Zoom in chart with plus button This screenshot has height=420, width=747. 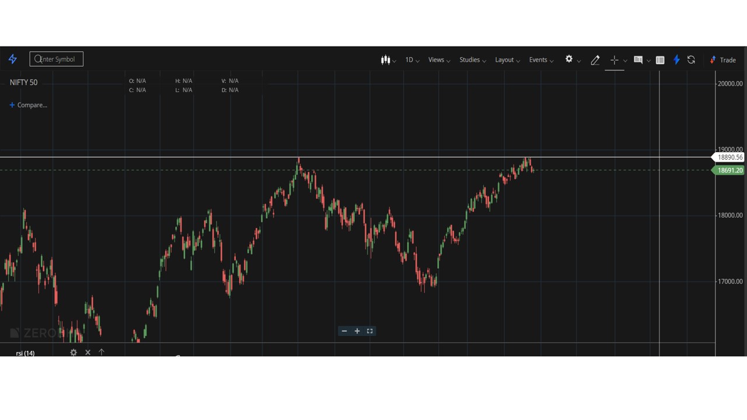click(x=357, y=331)
